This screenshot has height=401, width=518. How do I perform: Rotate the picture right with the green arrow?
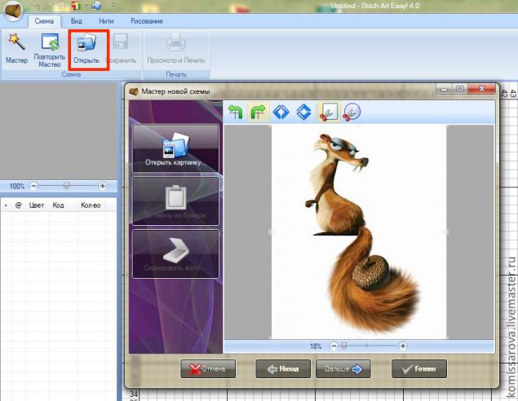(x=258, y=112)
